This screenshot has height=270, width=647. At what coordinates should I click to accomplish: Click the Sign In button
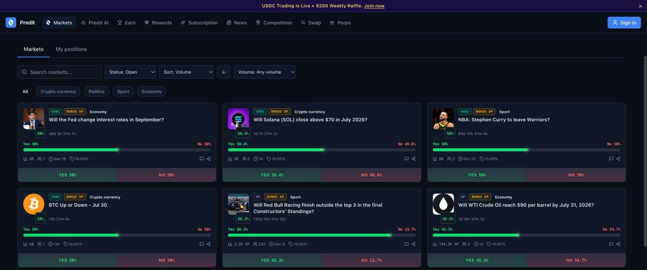pos(624,23)
